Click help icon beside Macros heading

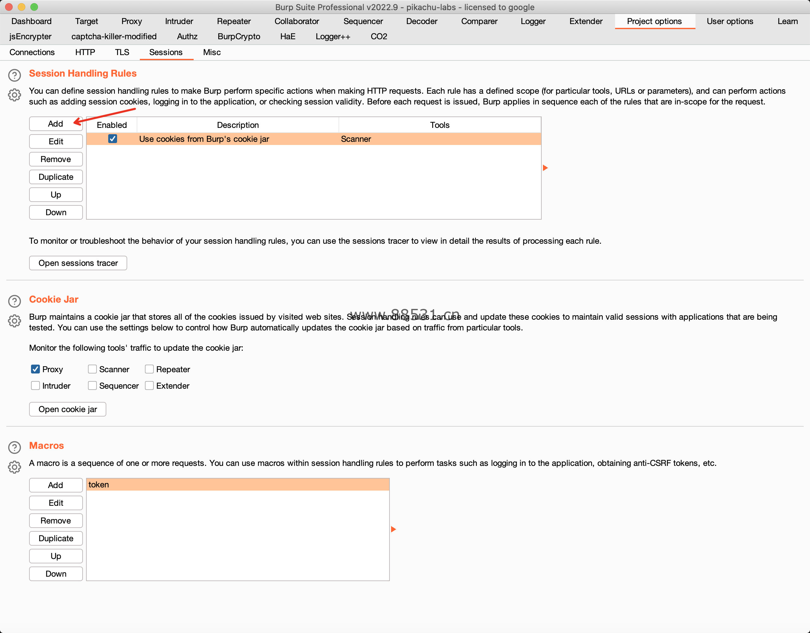(x=15, y=448)
